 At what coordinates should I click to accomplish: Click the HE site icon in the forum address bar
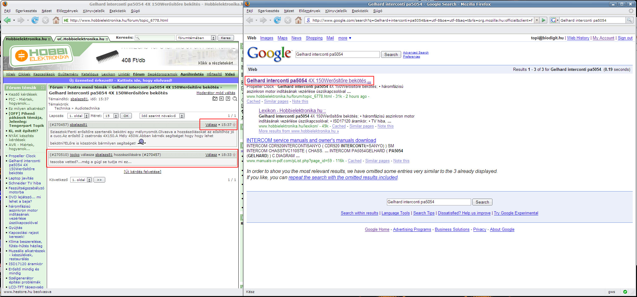pyautogui.click(x=66, y=20)
